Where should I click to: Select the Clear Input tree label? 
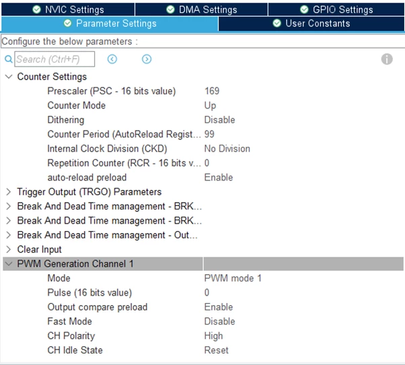tap(39, 249)
